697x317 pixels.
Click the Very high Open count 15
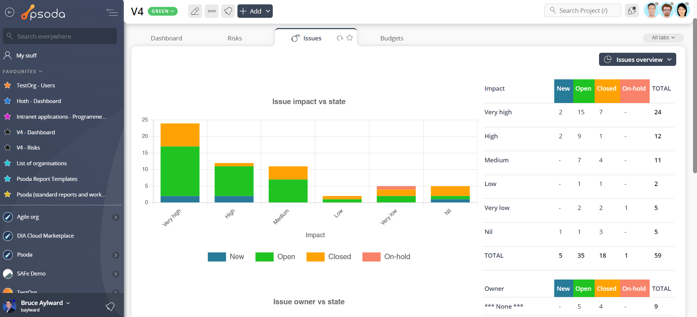pos(581,112)
